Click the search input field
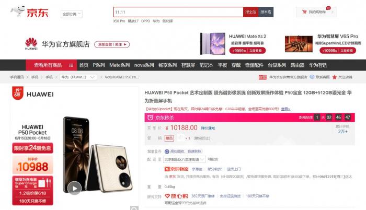Viewport: 366px width, 210px height. coord(178,12)
